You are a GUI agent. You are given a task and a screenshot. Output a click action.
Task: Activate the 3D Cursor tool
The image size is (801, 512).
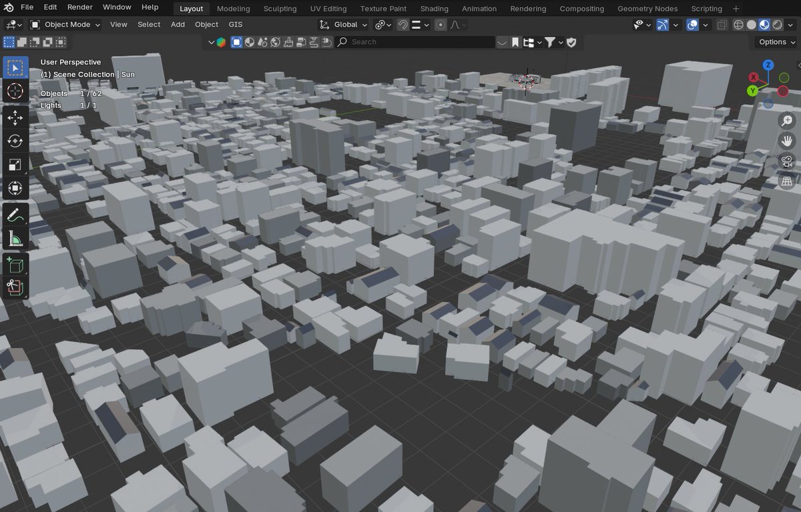click(15, 91)
